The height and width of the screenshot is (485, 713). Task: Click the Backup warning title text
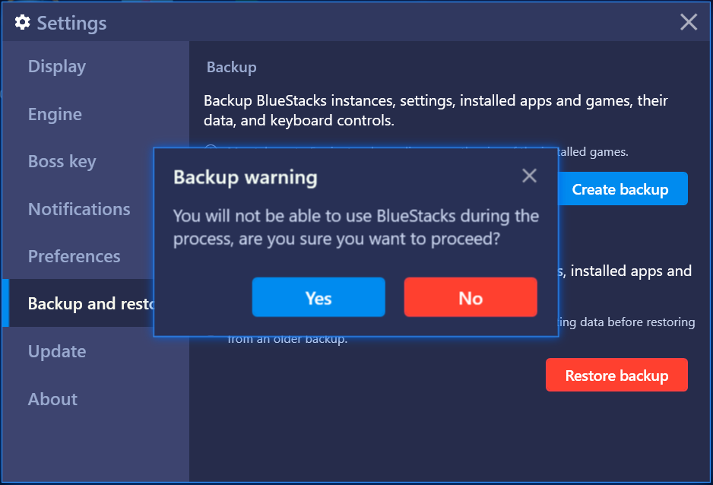(x=245, y=177)
